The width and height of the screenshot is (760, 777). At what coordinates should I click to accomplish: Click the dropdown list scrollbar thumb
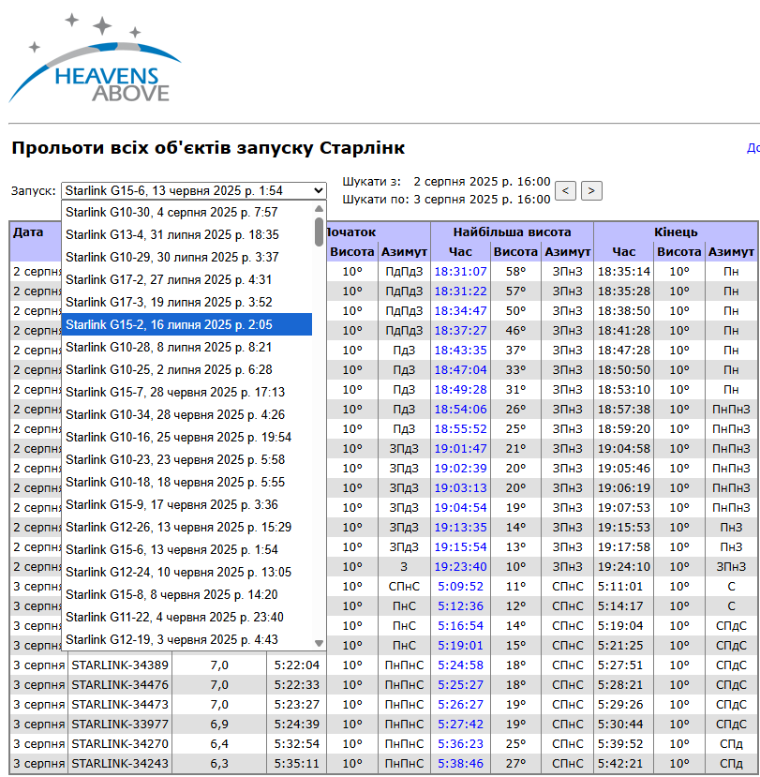coord(319,231)
